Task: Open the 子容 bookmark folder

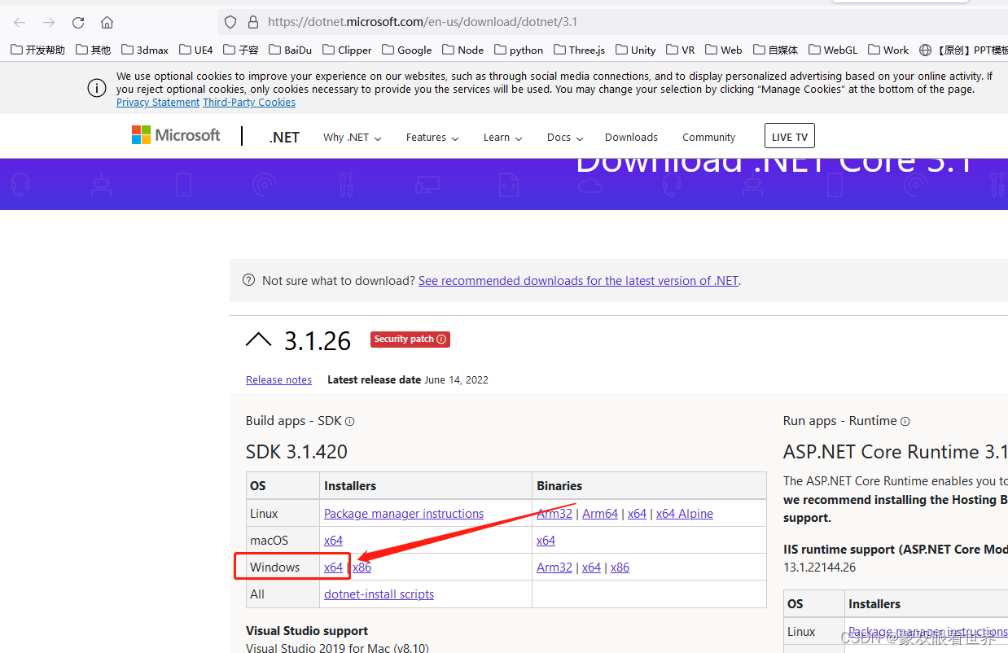Action: [x=241, y=50]
